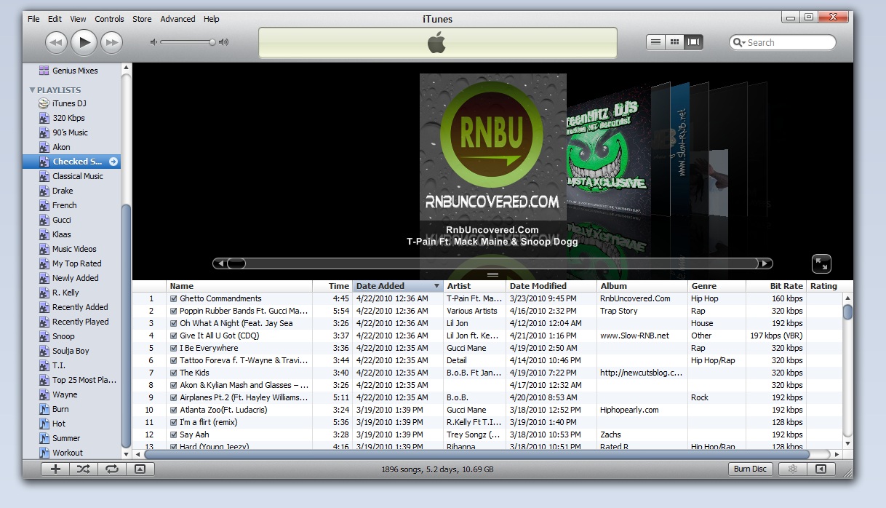This screenshot has height=508, width=886.
Task: Open the File menu
Action: point(33,19)
